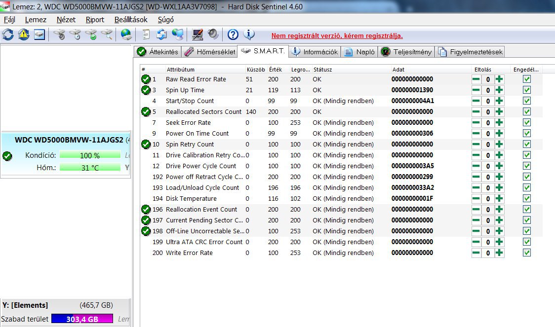
Task: Toggle enable checkbox for Ultra ATA CRC Error Count
Action: point(527,242)
